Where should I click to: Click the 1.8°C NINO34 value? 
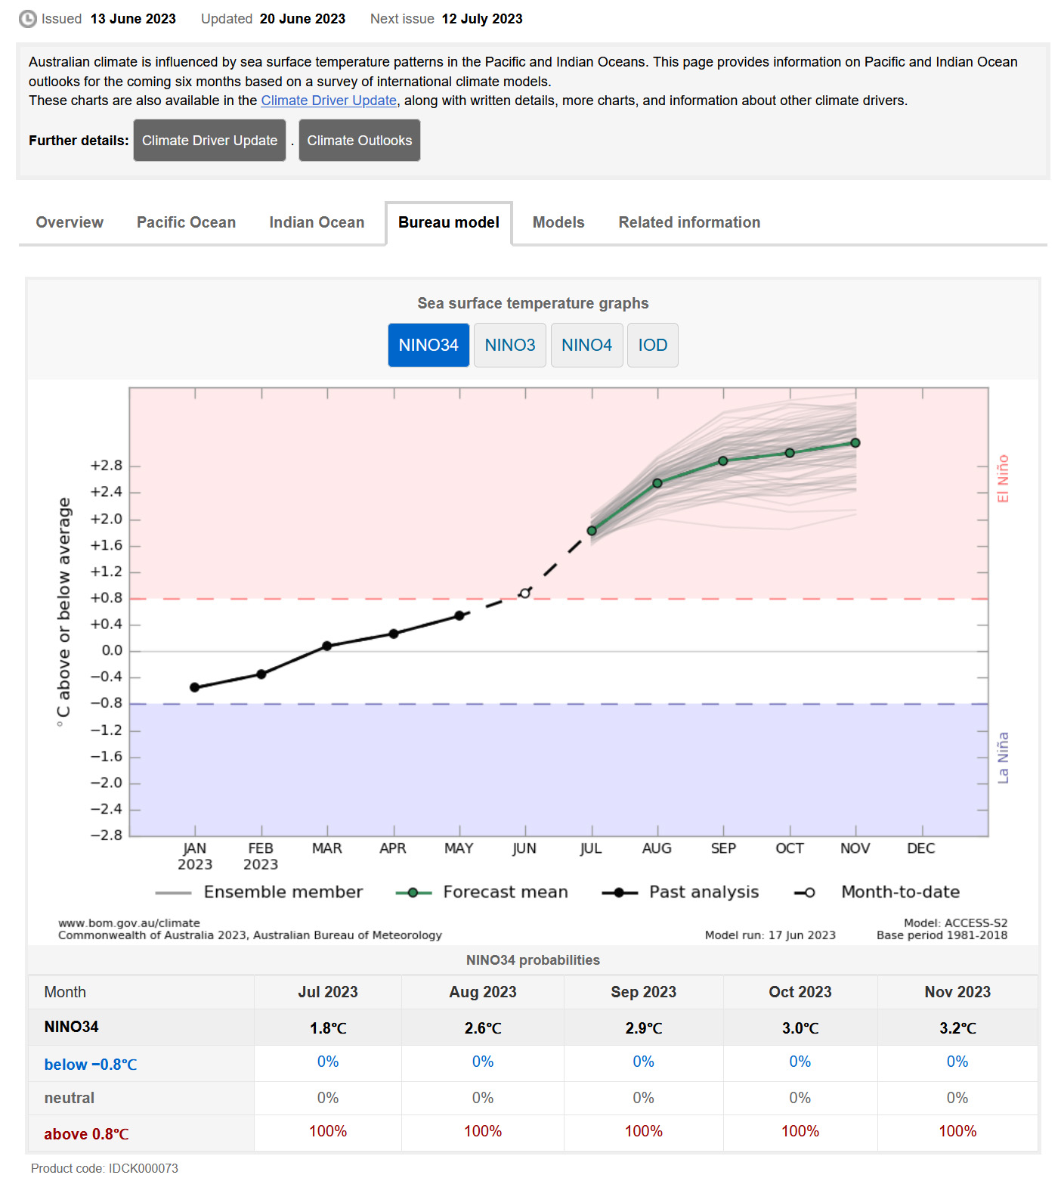tap(328, 1028)
